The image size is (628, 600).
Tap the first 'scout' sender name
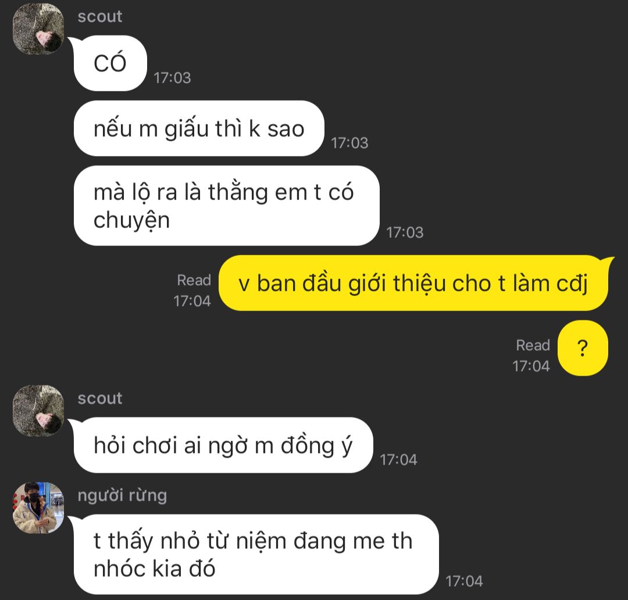click(100, 16)
